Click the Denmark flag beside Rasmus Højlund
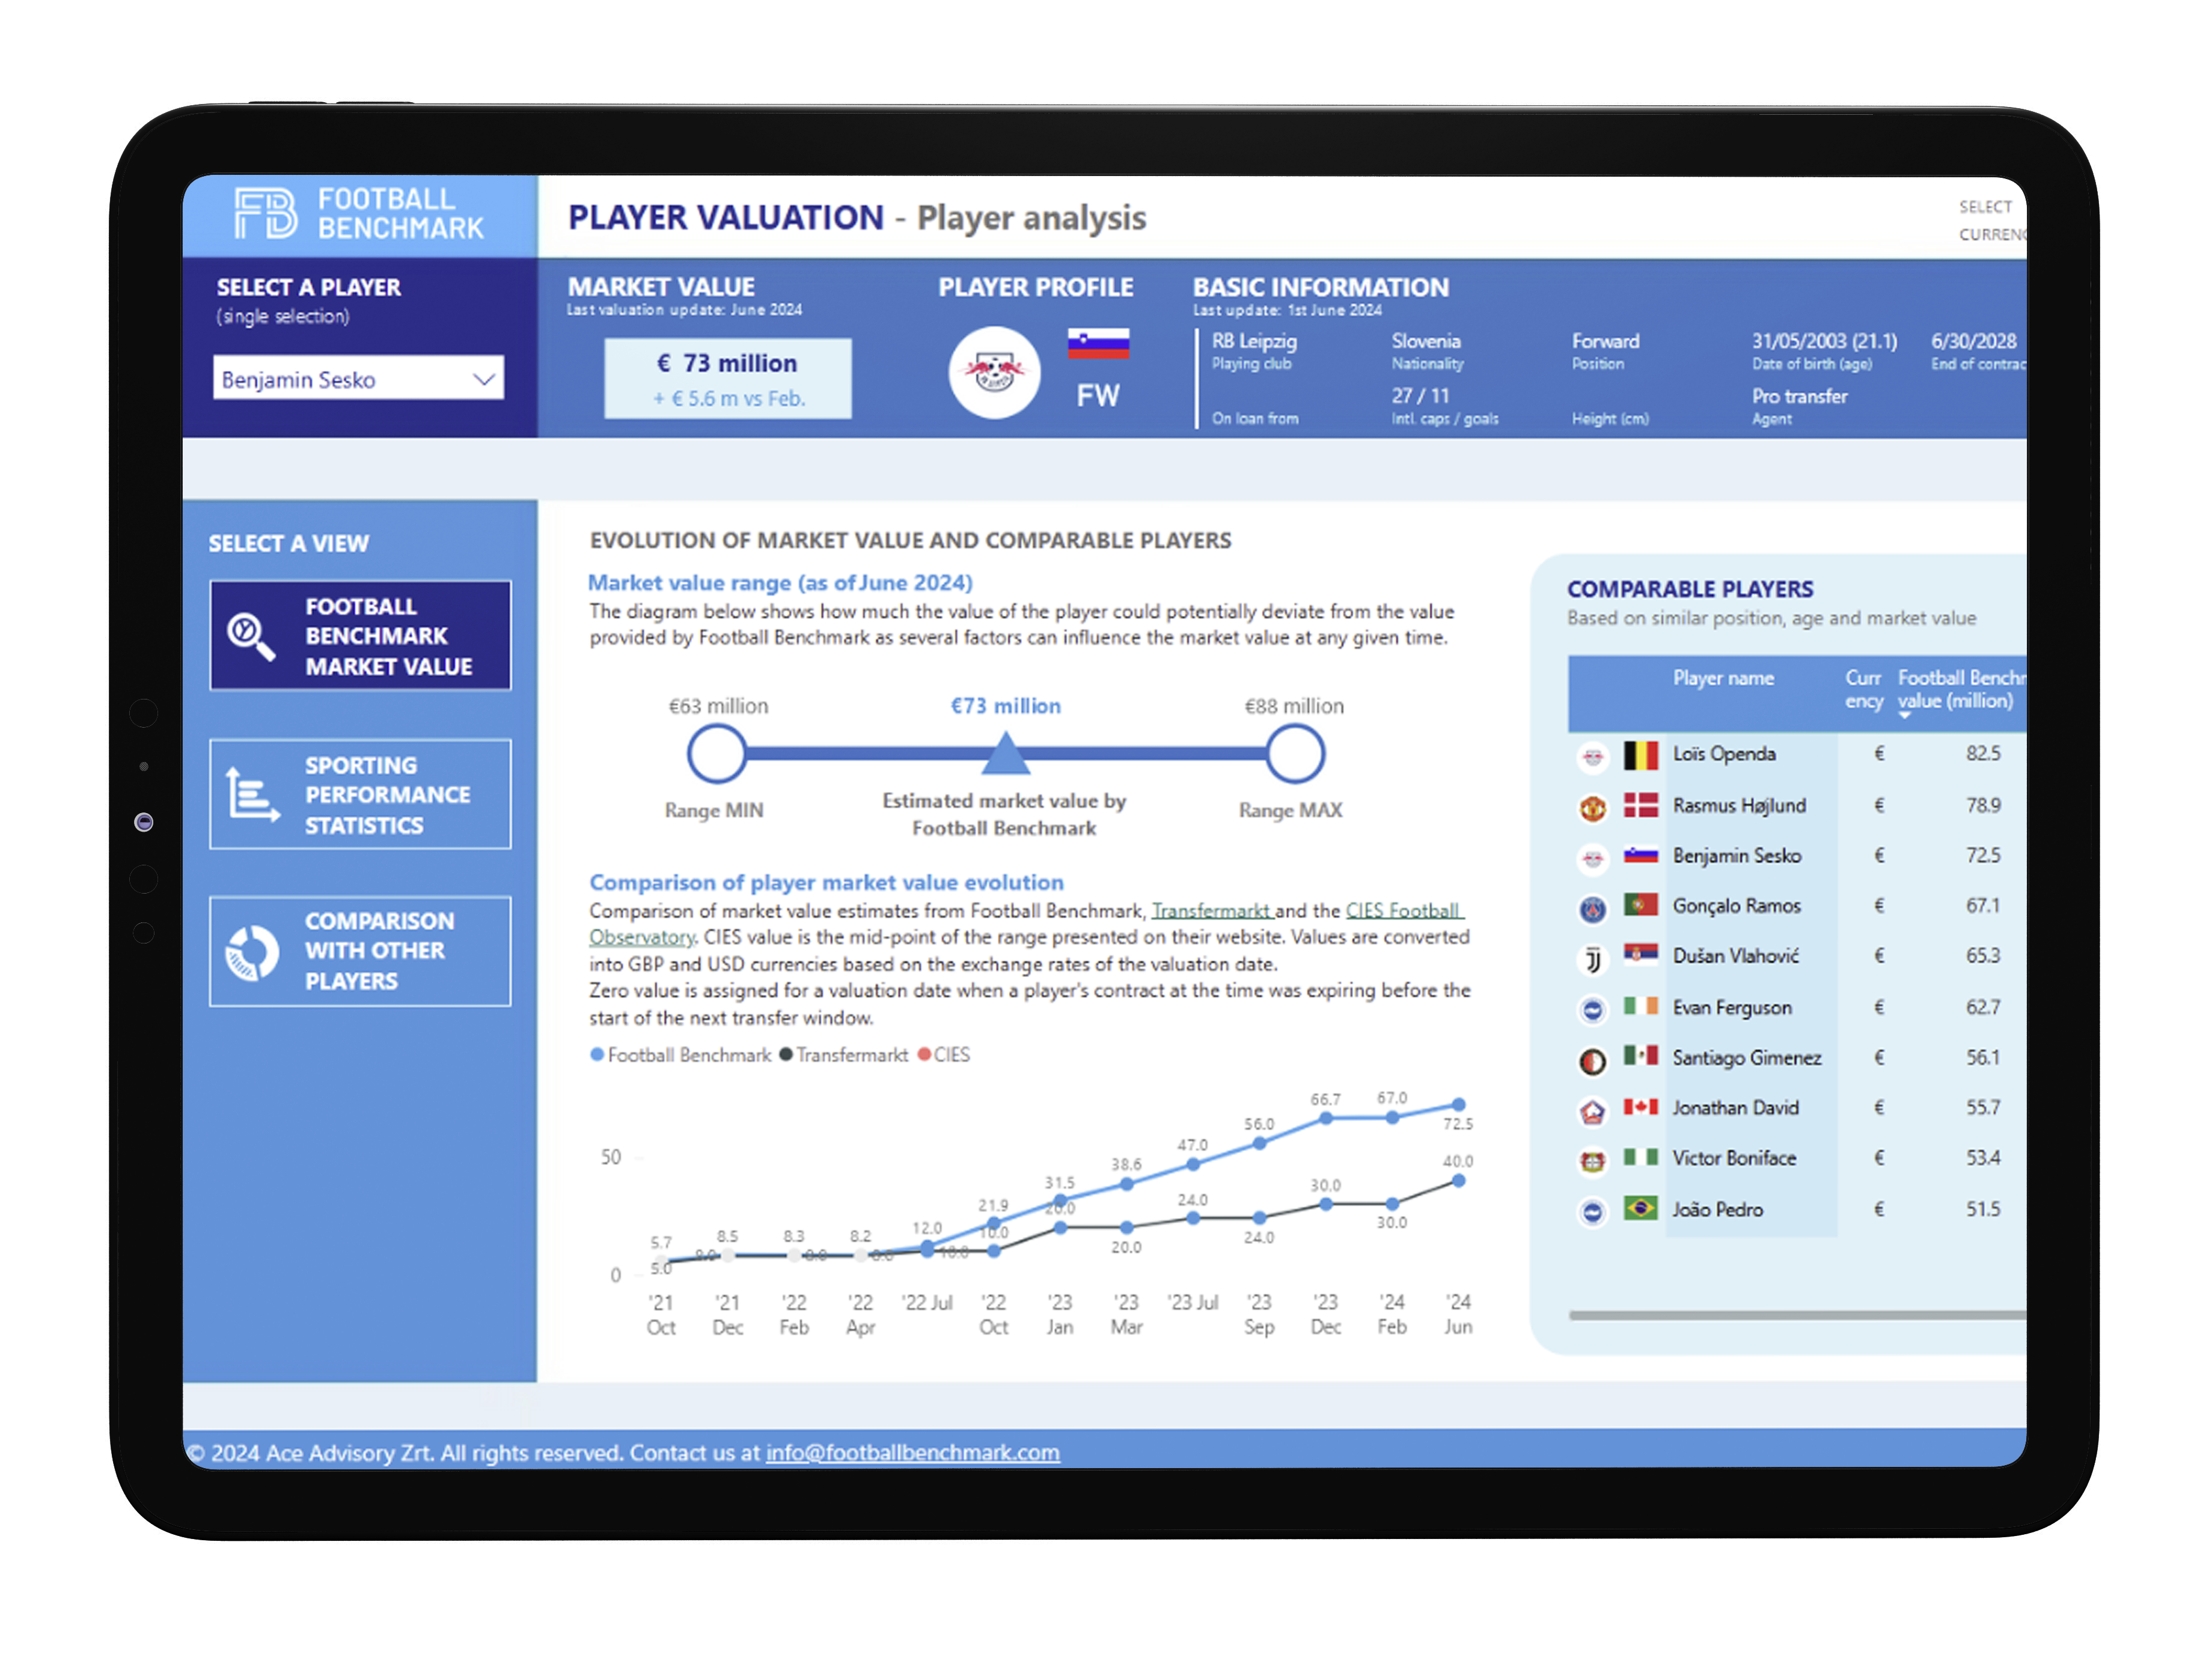This screenshot has height=1655, width=2212. click(x=1641, y=804)
